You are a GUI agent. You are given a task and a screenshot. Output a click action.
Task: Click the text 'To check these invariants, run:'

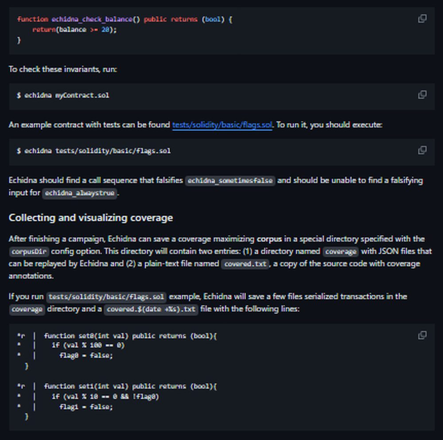pos(63,69)
